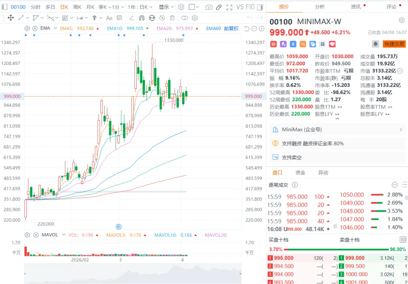Select the trend line drawing tool
The height and width of the screenshot is (284, 408).
[21, 18]
